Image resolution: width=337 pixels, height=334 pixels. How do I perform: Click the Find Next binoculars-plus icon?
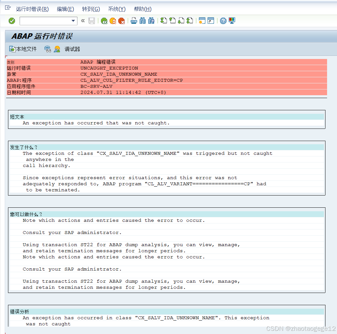tap(151, 21)
